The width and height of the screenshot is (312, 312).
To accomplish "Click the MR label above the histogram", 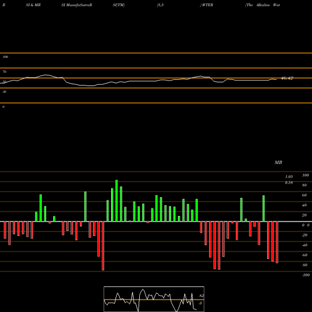I will pos(278,162).
